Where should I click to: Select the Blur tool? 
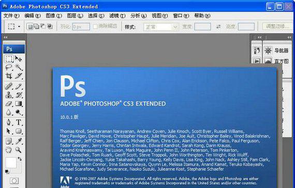point(9,112)
